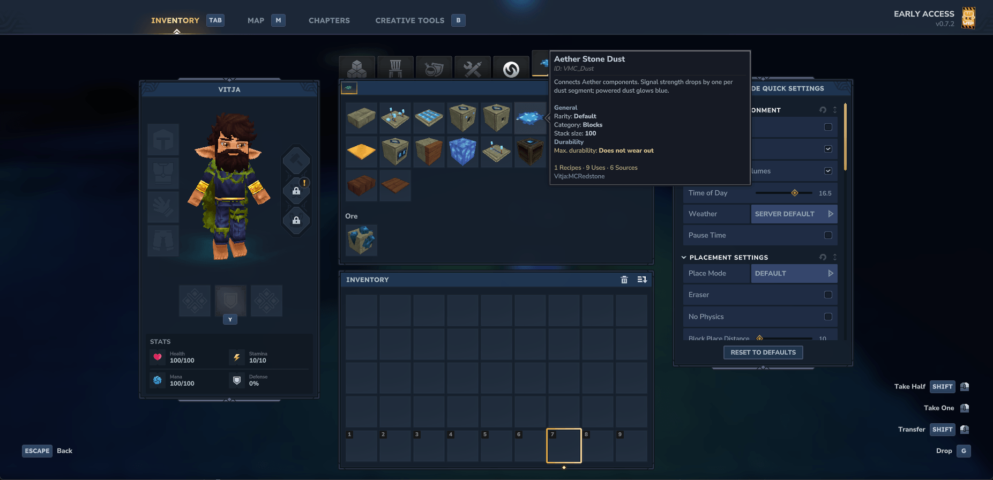Pick the plain stone slab item

pyautogui.click(x=362, y=118)
